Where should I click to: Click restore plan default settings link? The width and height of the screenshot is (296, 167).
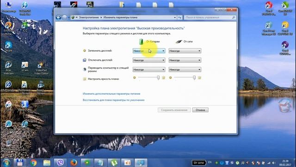(x=113, y=100)
